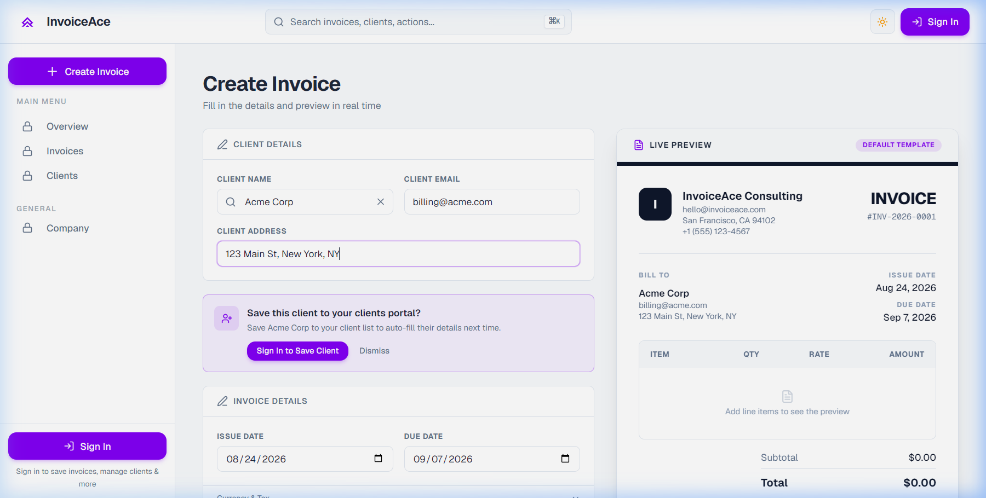Click the lock icon beside Overview
This screenshot has width=986, height=498.
27,126
